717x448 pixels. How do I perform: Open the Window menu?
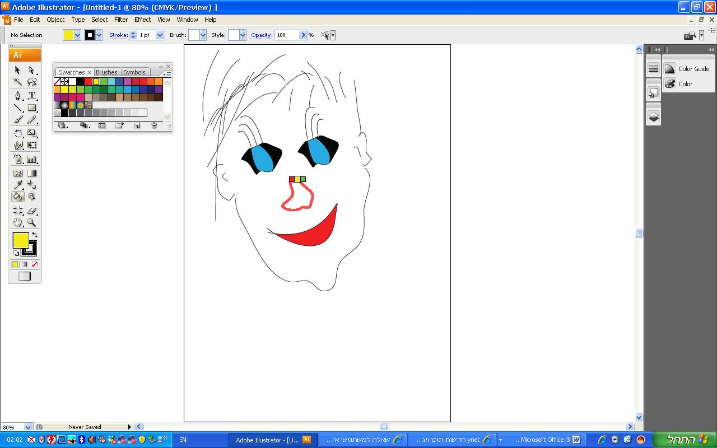(187, 20)
